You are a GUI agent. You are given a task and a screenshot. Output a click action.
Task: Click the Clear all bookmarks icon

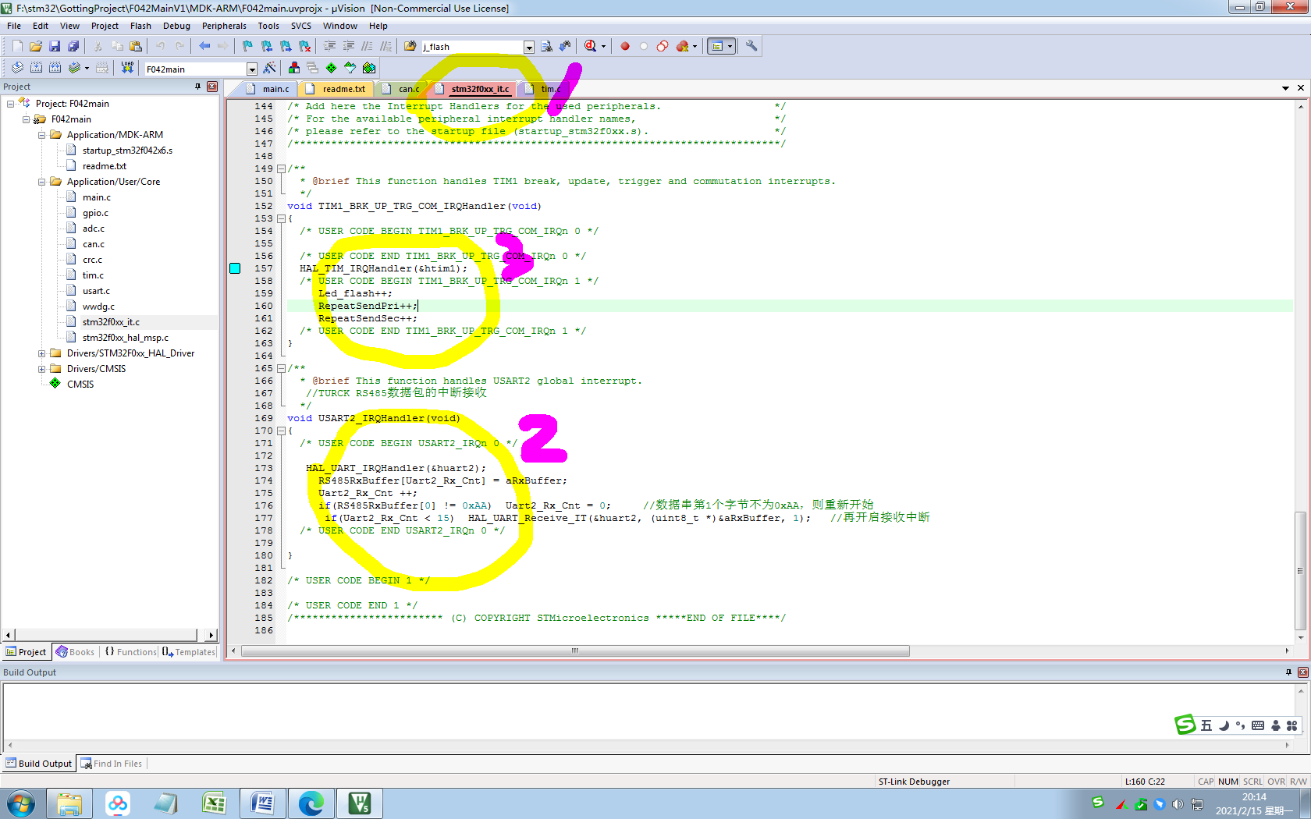click(304, 46)
